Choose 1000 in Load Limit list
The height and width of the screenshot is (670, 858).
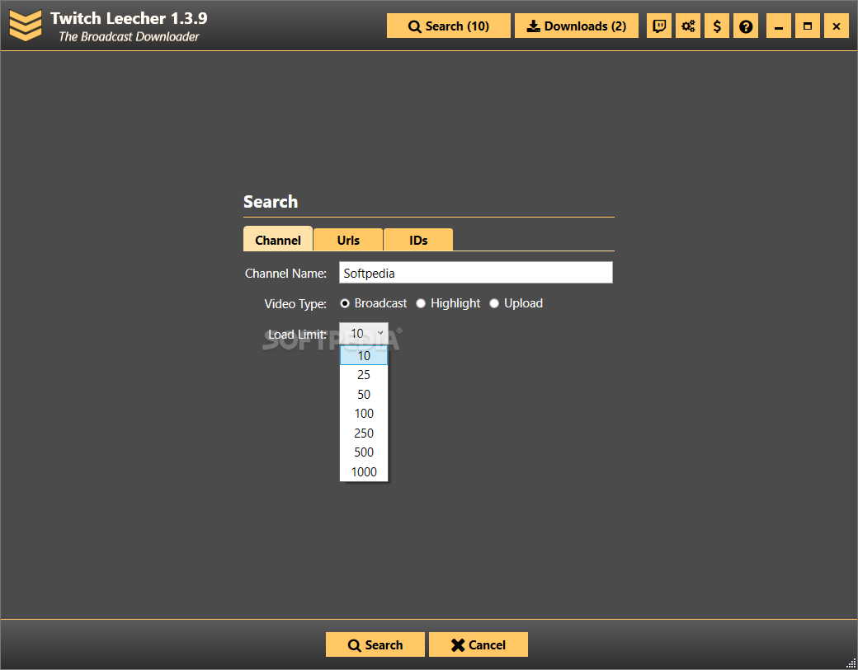click(x=364, y=472)
